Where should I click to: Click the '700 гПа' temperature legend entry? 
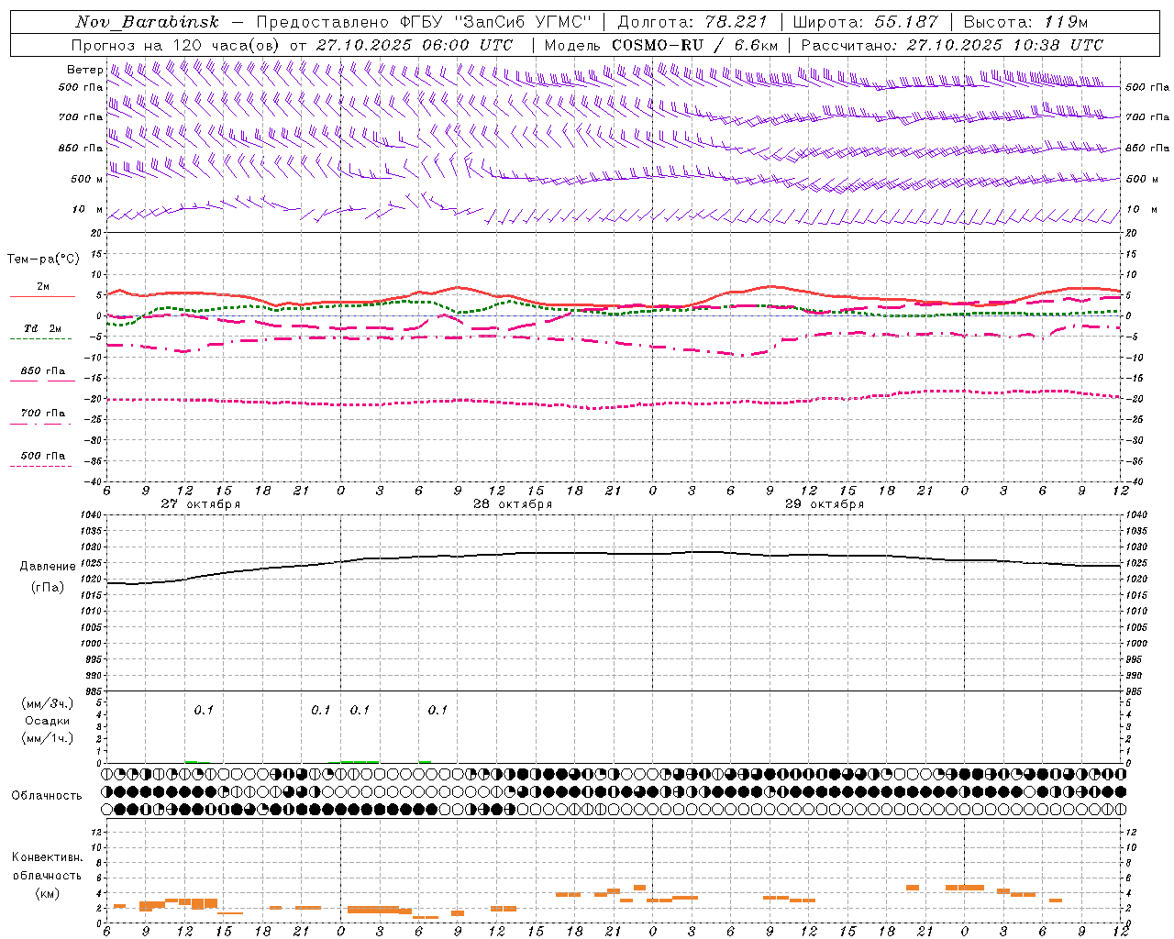click(x=43, y=414)
